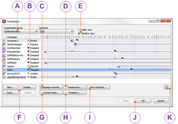Click the Campaign column header
Image resolution: width=178 pixels, height=124 pixels.
point(16,37)
